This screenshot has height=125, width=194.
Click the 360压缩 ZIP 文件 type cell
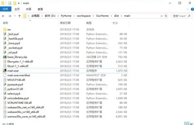point(97,57)
